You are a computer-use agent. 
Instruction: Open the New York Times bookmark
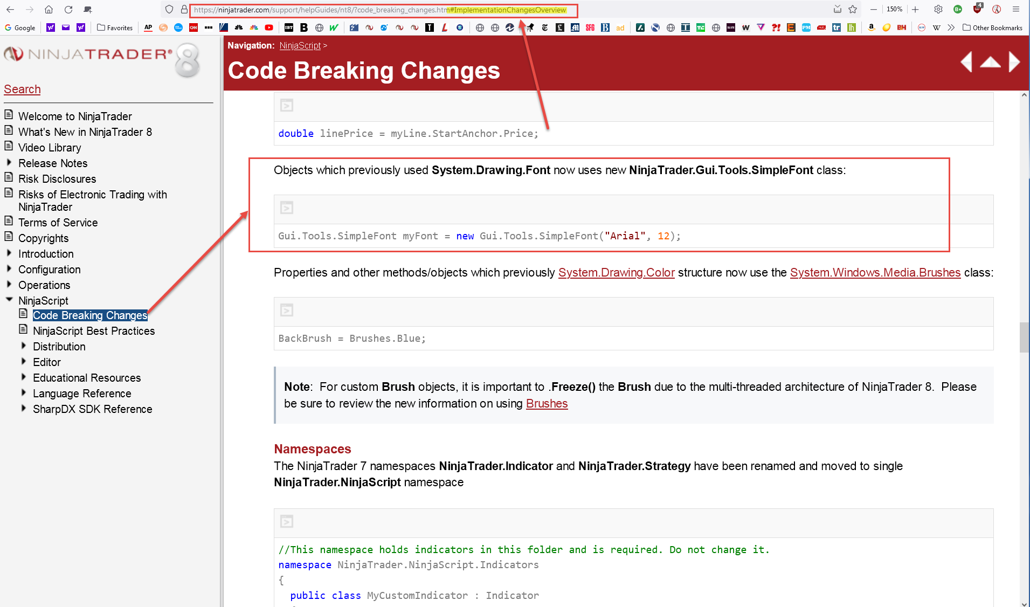point(545,27)
